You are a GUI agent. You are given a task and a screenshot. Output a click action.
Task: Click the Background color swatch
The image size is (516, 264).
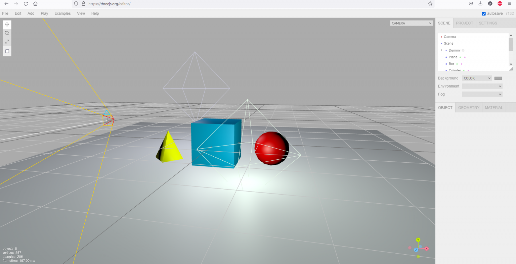coord(498,78)
